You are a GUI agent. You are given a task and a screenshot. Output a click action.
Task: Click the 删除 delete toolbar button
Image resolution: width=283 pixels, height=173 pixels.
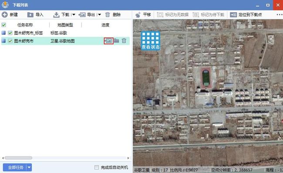click(x=113, y=15)
